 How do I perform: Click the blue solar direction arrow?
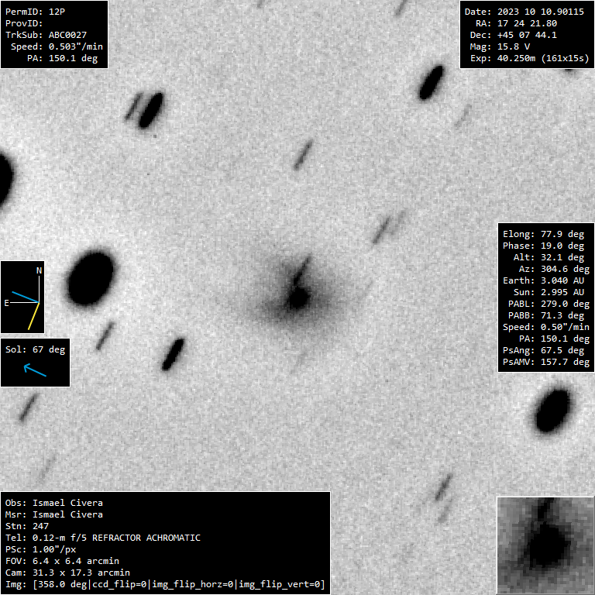[35, 370]
